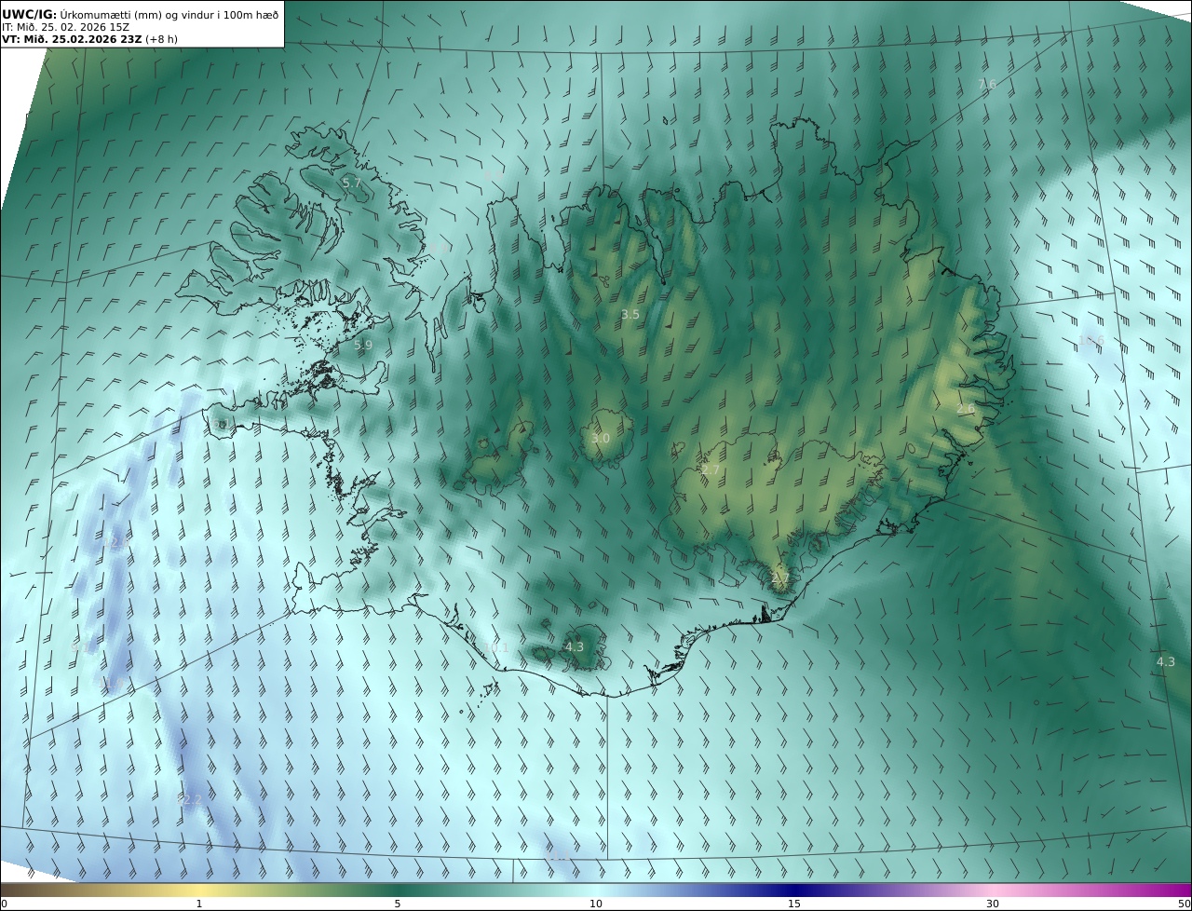Viewport: 1192px width, 911px height.
Task: Click the 10.1 value on the south coast
Action: click(x=496, y=647)
